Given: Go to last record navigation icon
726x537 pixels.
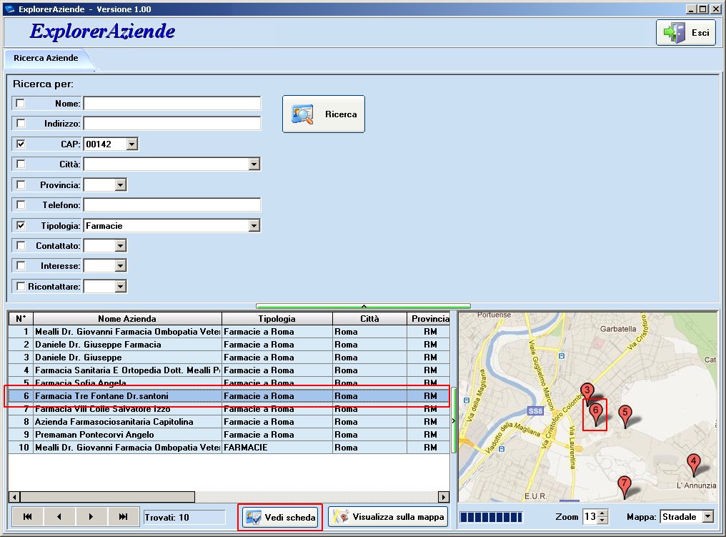Looking at the screenshot, I should (x=123, y=516).
